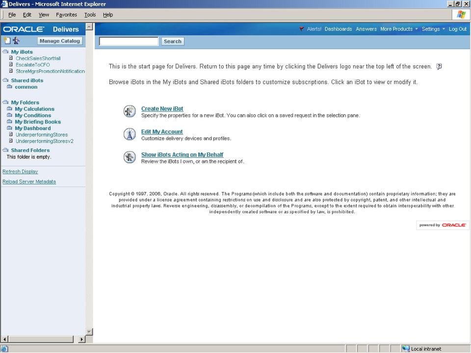The height and width of the screenshot is (353, 471).
Task: Open the Settings dropdown arrow
Action: point(444,29)
